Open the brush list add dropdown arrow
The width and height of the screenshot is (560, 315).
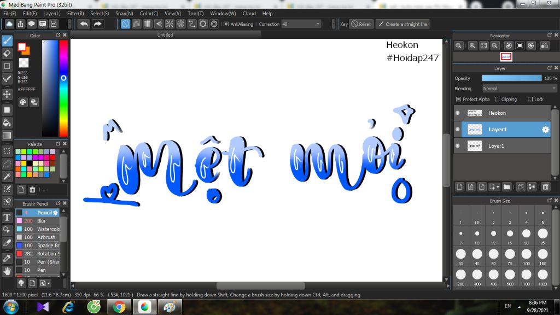point(49,283)
